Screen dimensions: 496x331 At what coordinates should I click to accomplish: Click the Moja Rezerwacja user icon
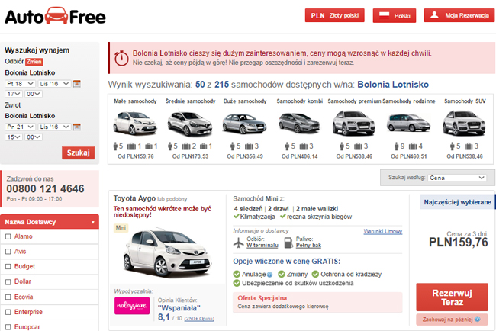[x=434, y=15]
